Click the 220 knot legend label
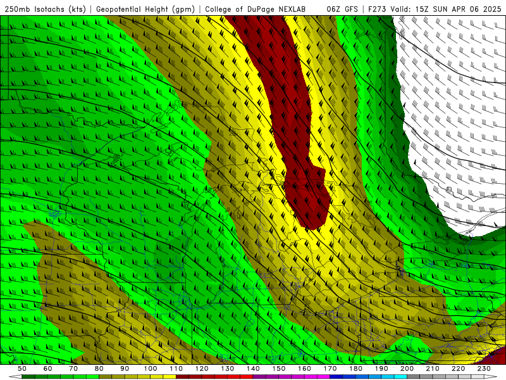The image size is (506, 380). 458,369
